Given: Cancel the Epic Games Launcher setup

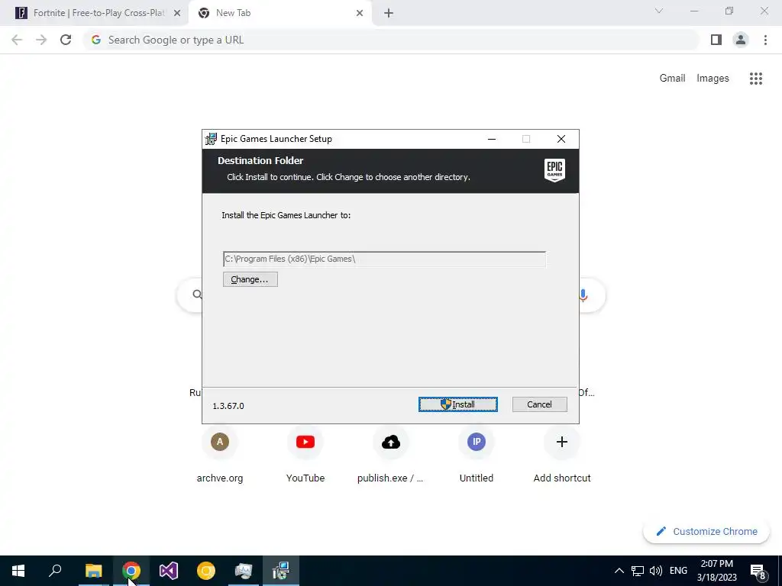Looking at the screenshot, I should pos(539,404).
